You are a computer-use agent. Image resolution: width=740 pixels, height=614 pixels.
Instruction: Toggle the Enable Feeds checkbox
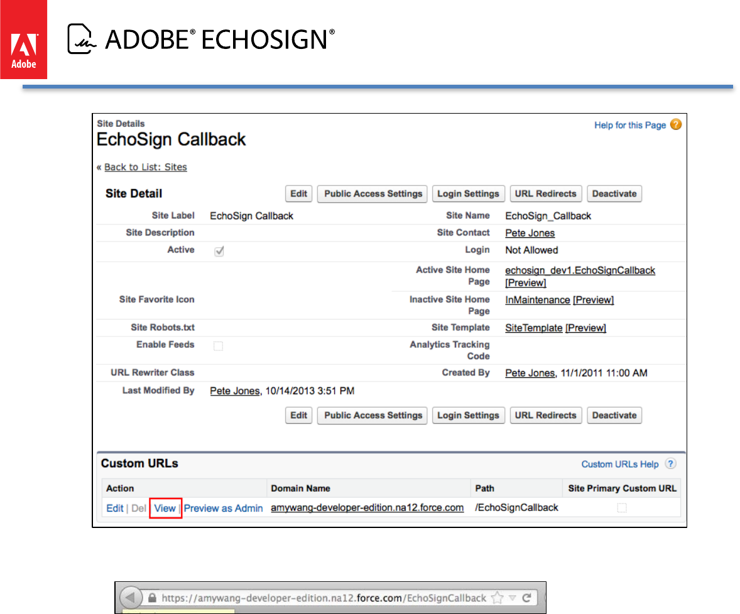[218, 346]
